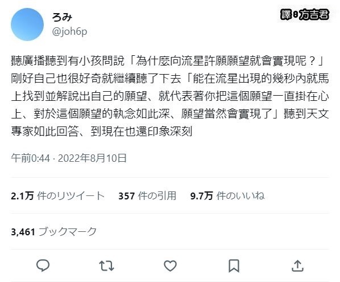Click the first line of tweet text
This screenshot has width=340, height=282.
pos(167,61)
